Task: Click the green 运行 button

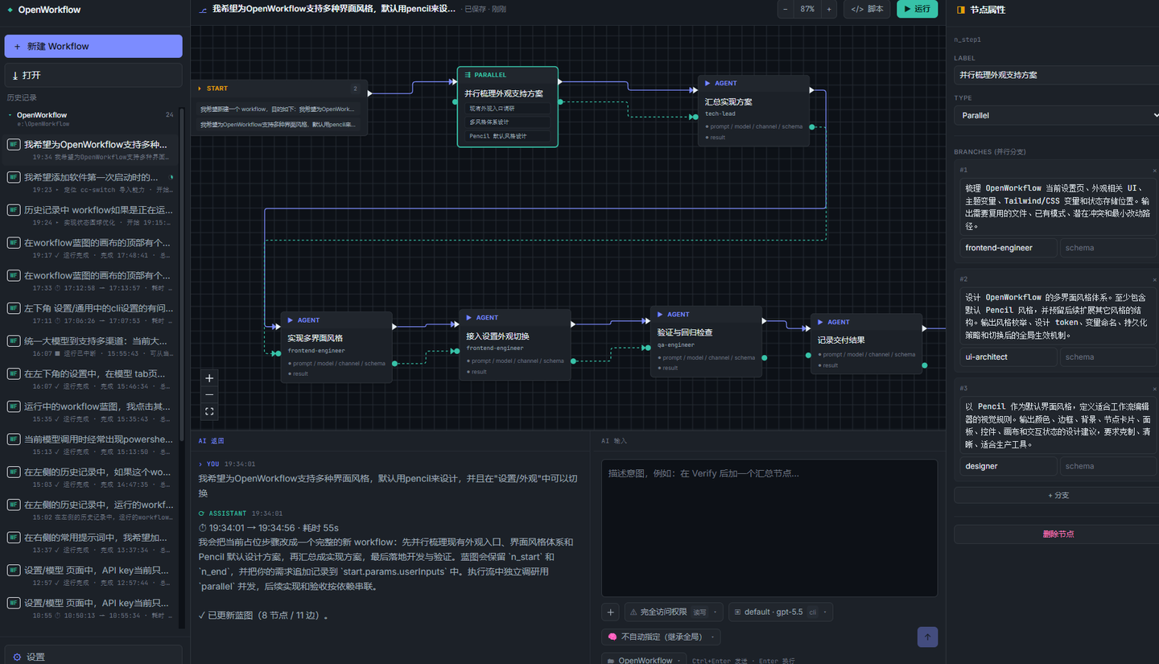Action: (x=918, y=9)
